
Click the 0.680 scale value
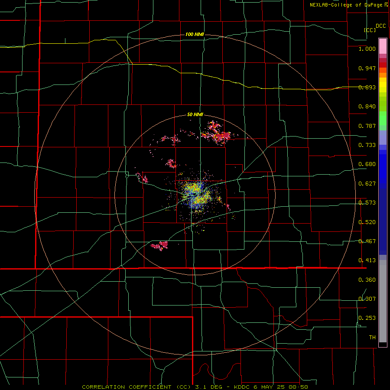(x=367, y=164)
